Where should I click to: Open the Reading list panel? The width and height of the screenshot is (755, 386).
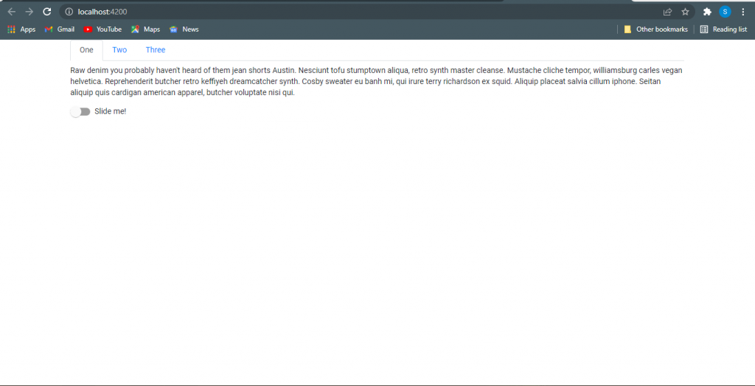pyautogui.click(x=723, y=29)
